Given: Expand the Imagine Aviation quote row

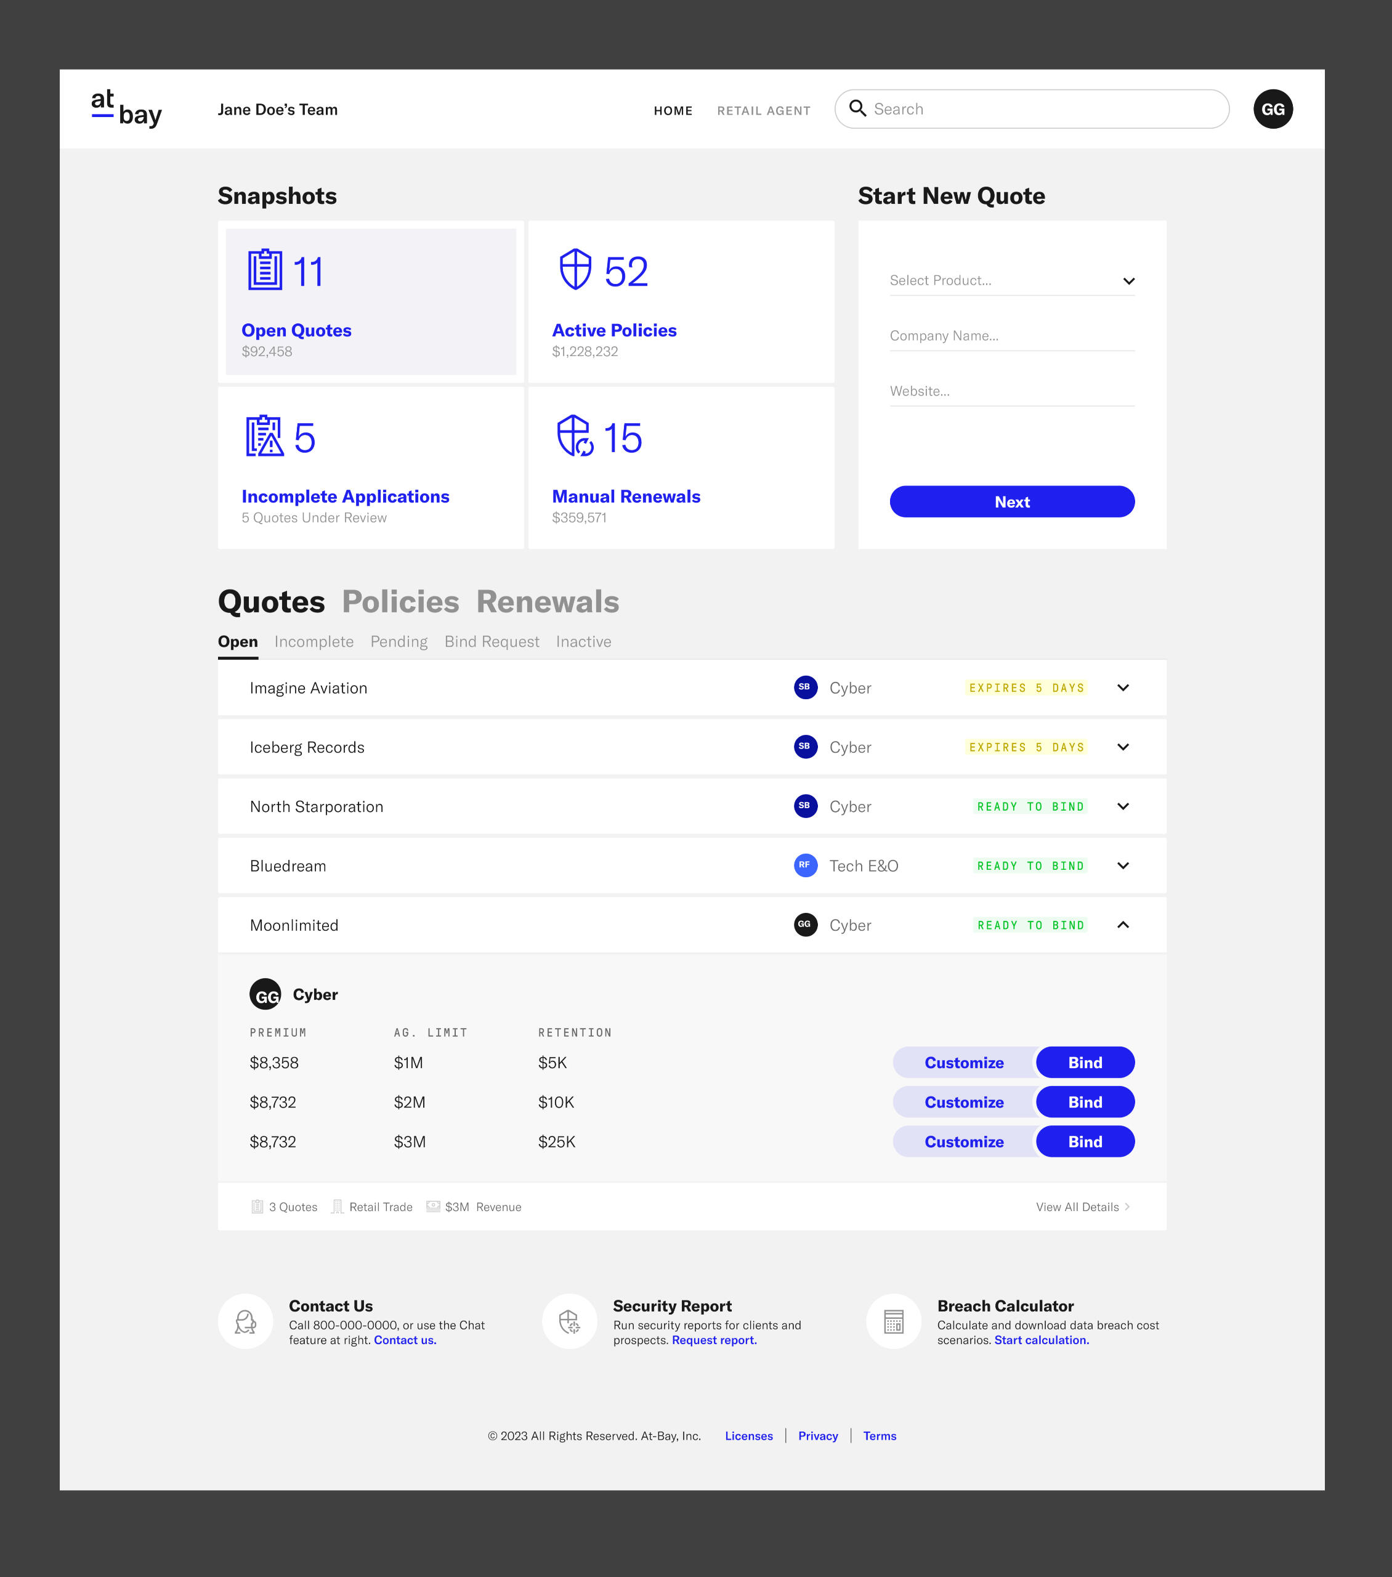Looking at the screenshot, I should (1123, 687).
